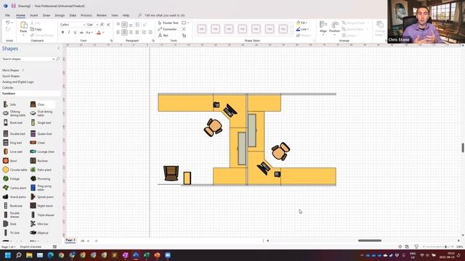
Task: Select the Stool stencil shape
Action: 9,161
